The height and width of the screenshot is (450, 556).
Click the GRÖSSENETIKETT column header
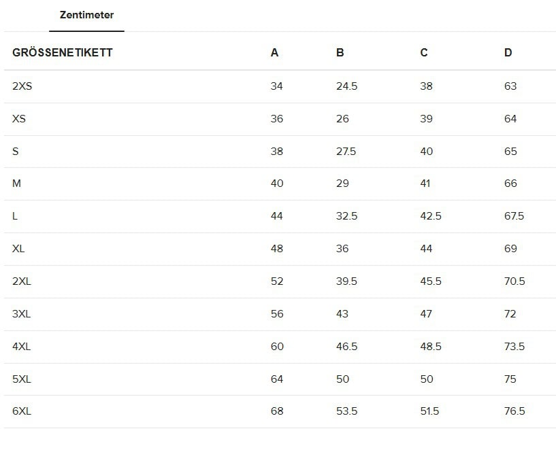pos(63,53)
